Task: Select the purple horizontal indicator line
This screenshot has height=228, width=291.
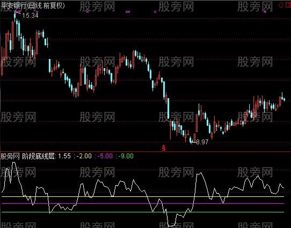Action: (x=143, y=203)
